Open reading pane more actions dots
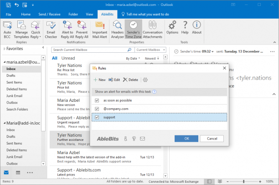The width and height of the screenshot is (279, 185). [272, 52]
